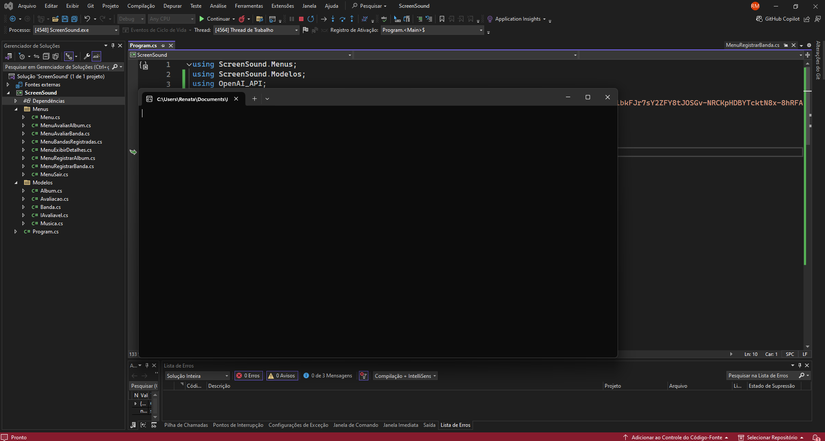Open the Solução Inteira scope dropdown

[x=198, y=376]
